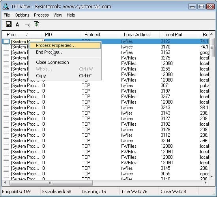Sort by the Local Port column header
The image size is (217, 197).
tap(179, 35)
